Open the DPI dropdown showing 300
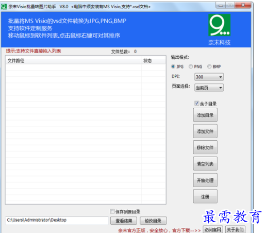The height and width of the screenshot is (233, 266). (x=209, y=77)
